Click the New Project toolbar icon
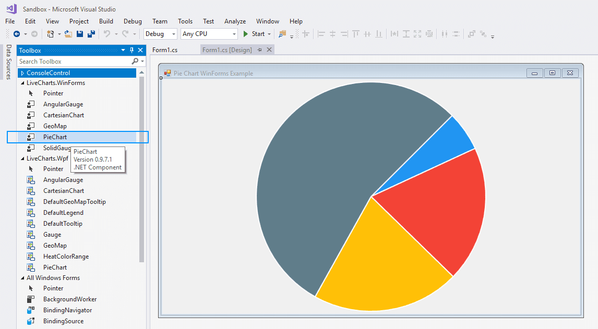 click(50, 34)
